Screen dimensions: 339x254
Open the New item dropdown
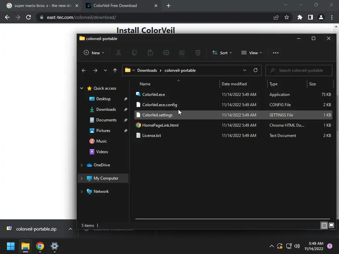(x=94, y=53)
